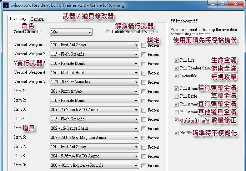
Task: Check Frozen box for Item 8
Action: (x=144, y=156)
